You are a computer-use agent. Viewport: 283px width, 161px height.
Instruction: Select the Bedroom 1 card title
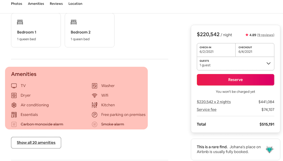tap(26, 32)
